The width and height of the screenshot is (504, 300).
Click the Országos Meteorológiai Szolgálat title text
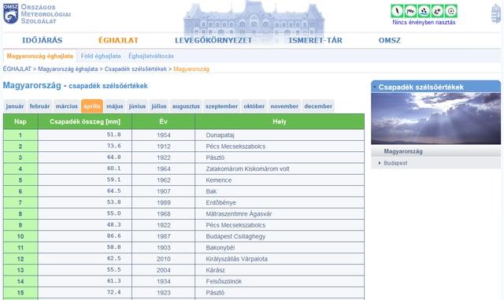point(46,14)
